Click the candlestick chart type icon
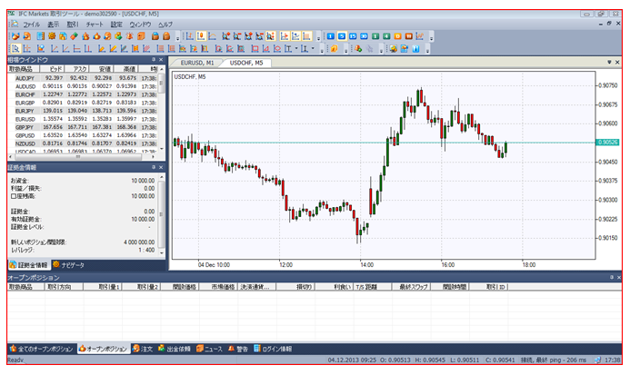 pos(201,35)
